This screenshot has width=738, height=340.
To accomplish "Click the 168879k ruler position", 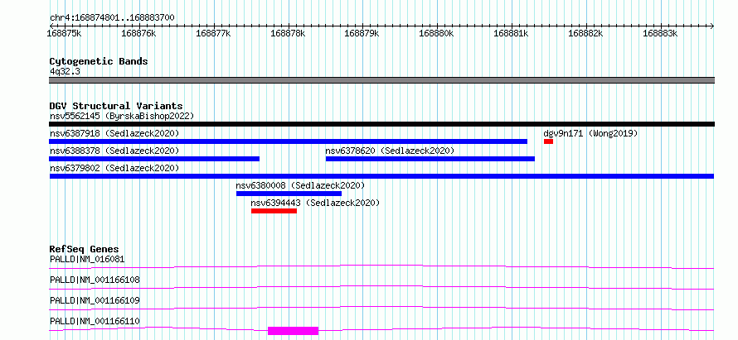I will point(362,33).
